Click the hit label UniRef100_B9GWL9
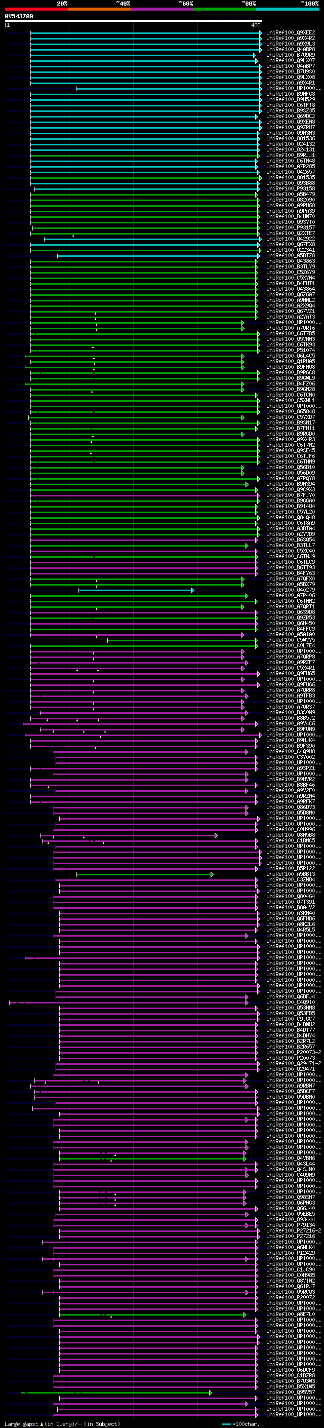The width and height of the screenshot is (324, 1428). click(x=291, y=378)
